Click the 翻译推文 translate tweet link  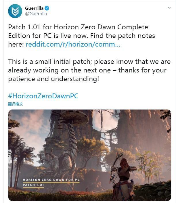pyautogui.click(x=16, y=104)
